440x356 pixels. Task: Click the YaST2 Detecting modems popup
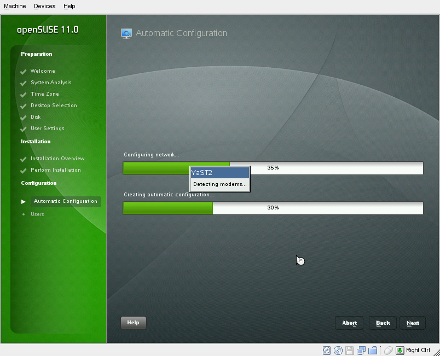(219, 178)
